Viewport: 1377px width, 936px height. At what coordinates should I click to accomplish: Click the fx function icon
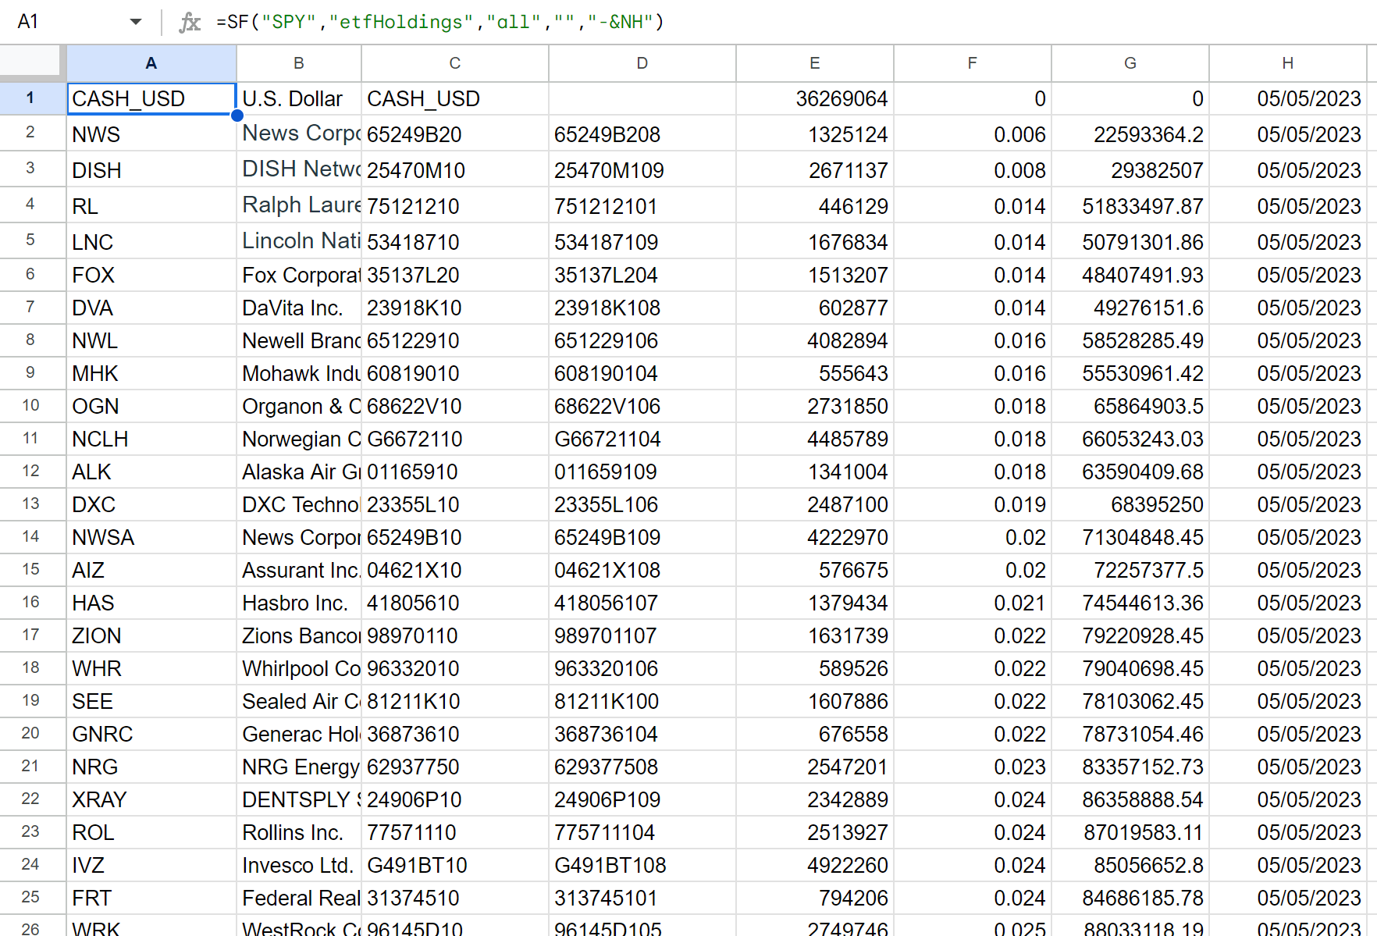point(190,22)
